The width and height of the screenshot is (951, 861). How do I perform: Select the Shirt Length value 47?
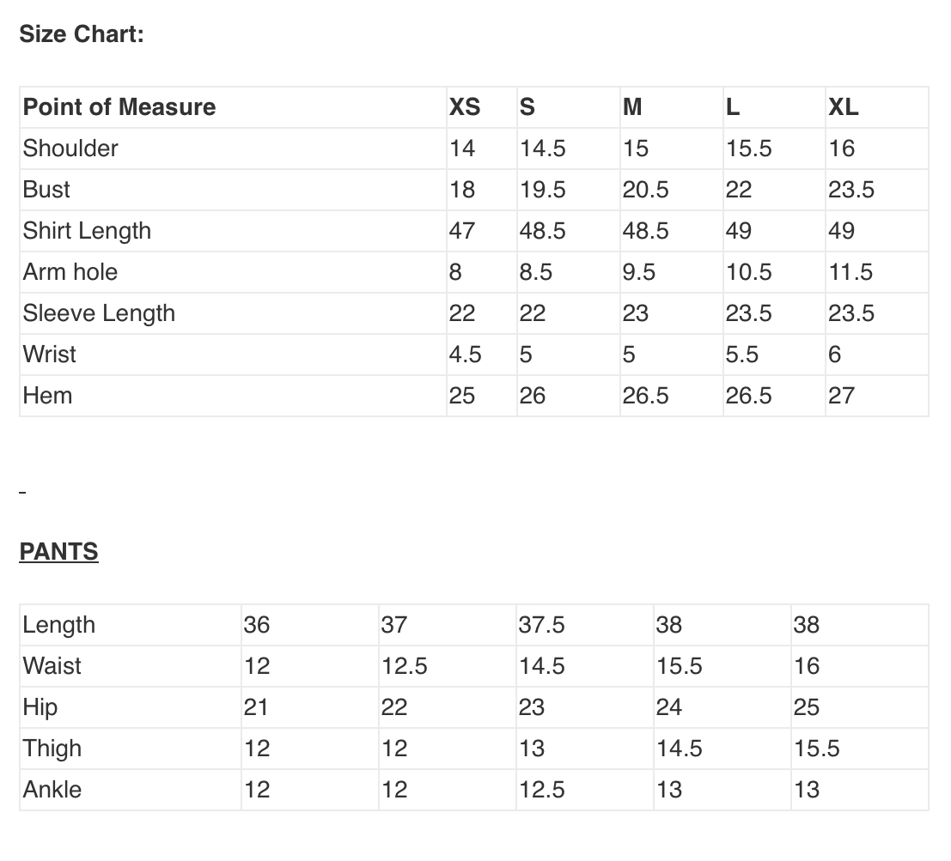pyautogui.click(x=462, y=231)
